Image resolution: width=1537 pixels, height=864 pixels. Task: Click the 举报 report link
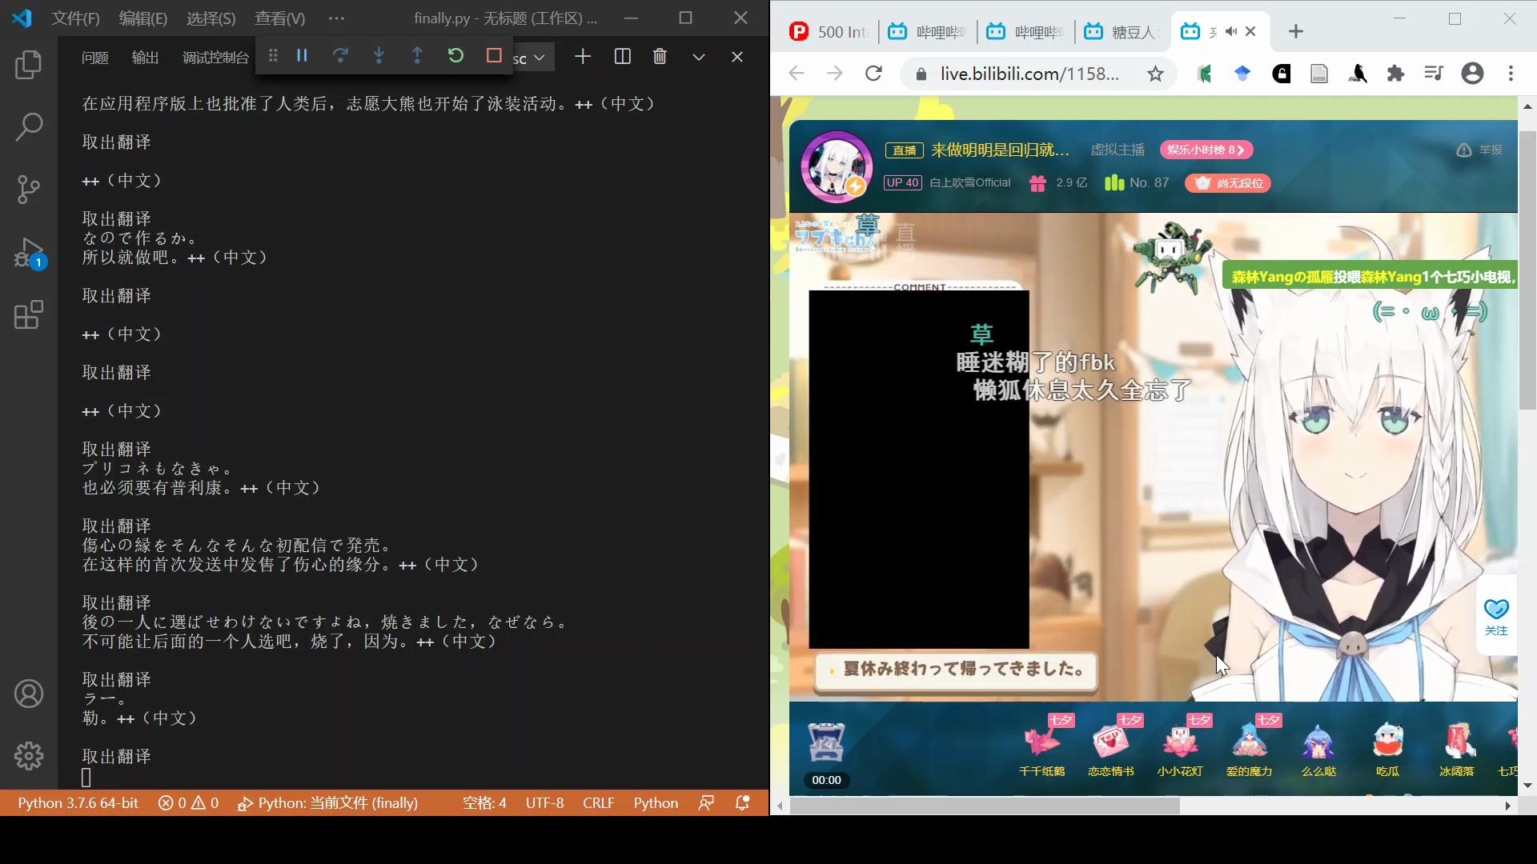[1479, 150]
